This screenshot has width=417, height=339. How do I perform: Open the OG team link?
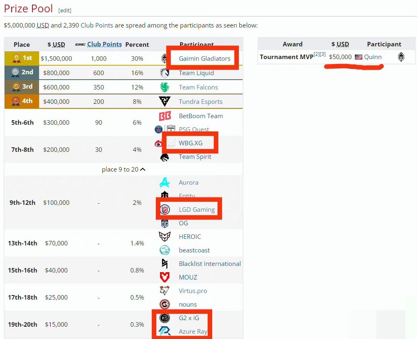(x=183, y=223)
